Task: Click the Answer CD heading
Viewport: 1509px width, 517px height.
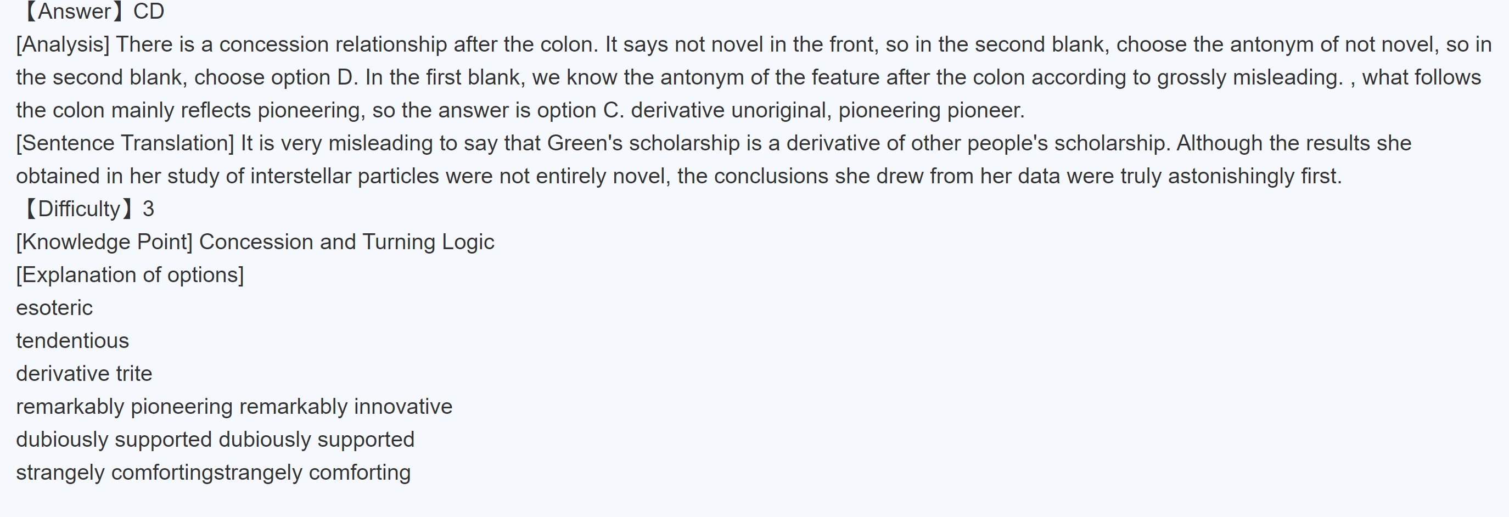Action: pyautogui.click(x=94, y=12)
